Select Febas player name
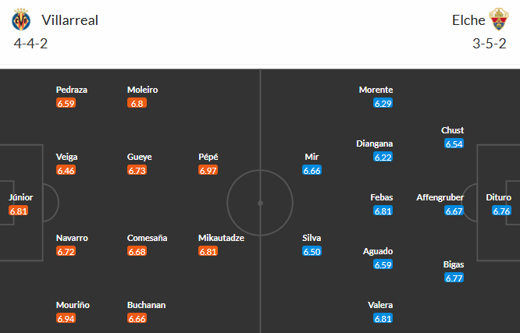Viewport: 520px width, 333px height. (382, 197)
